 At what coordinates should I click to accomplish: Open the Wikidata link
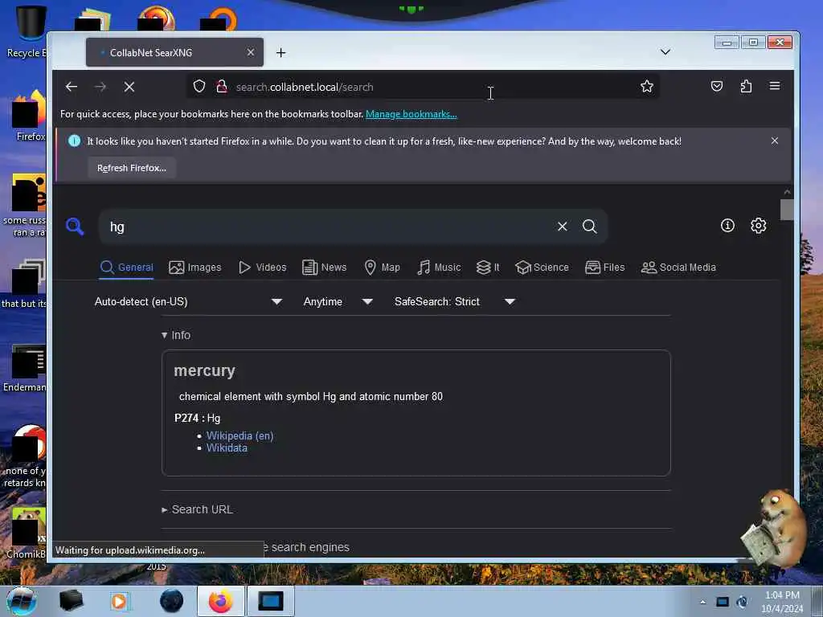227,447
